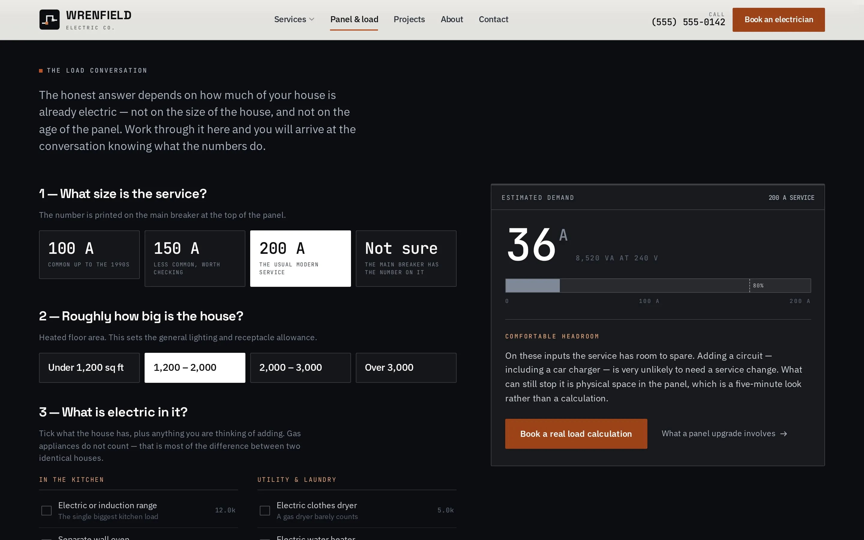Viewport: 864px width, 540px height.
Task: Navigate to the Contact page
Action: (493, 19)
